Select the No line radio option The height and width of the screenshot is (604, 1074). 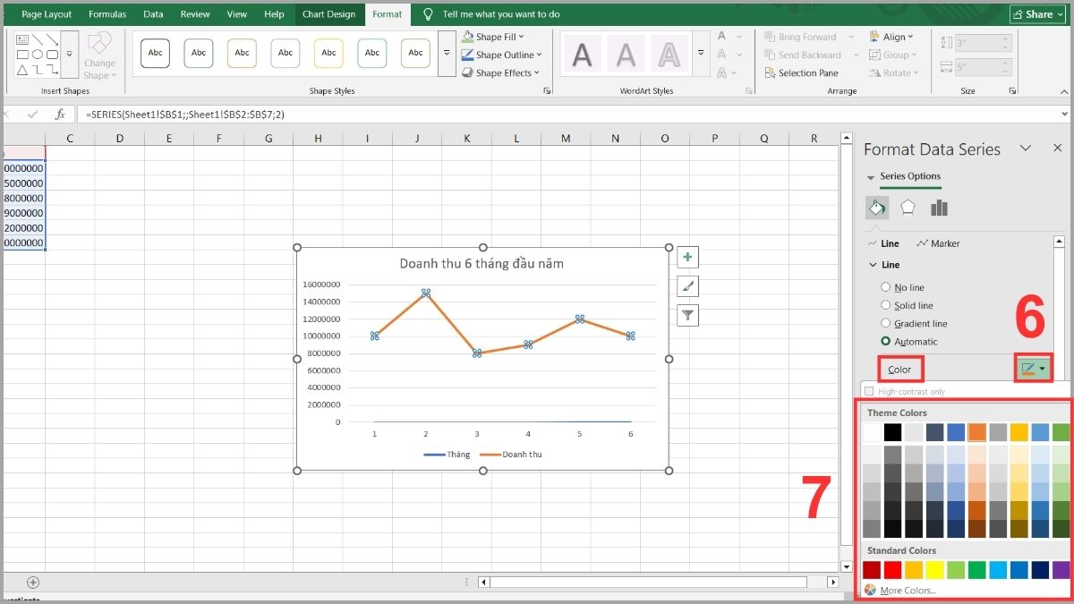(x=886, y=287)
